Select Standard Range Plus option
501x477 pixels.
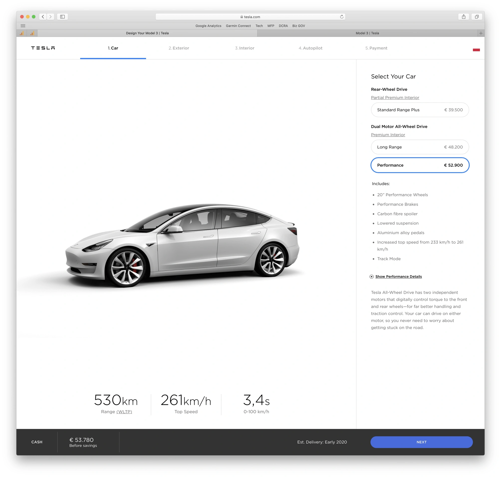pyautogui.click(x=420, y=110)
